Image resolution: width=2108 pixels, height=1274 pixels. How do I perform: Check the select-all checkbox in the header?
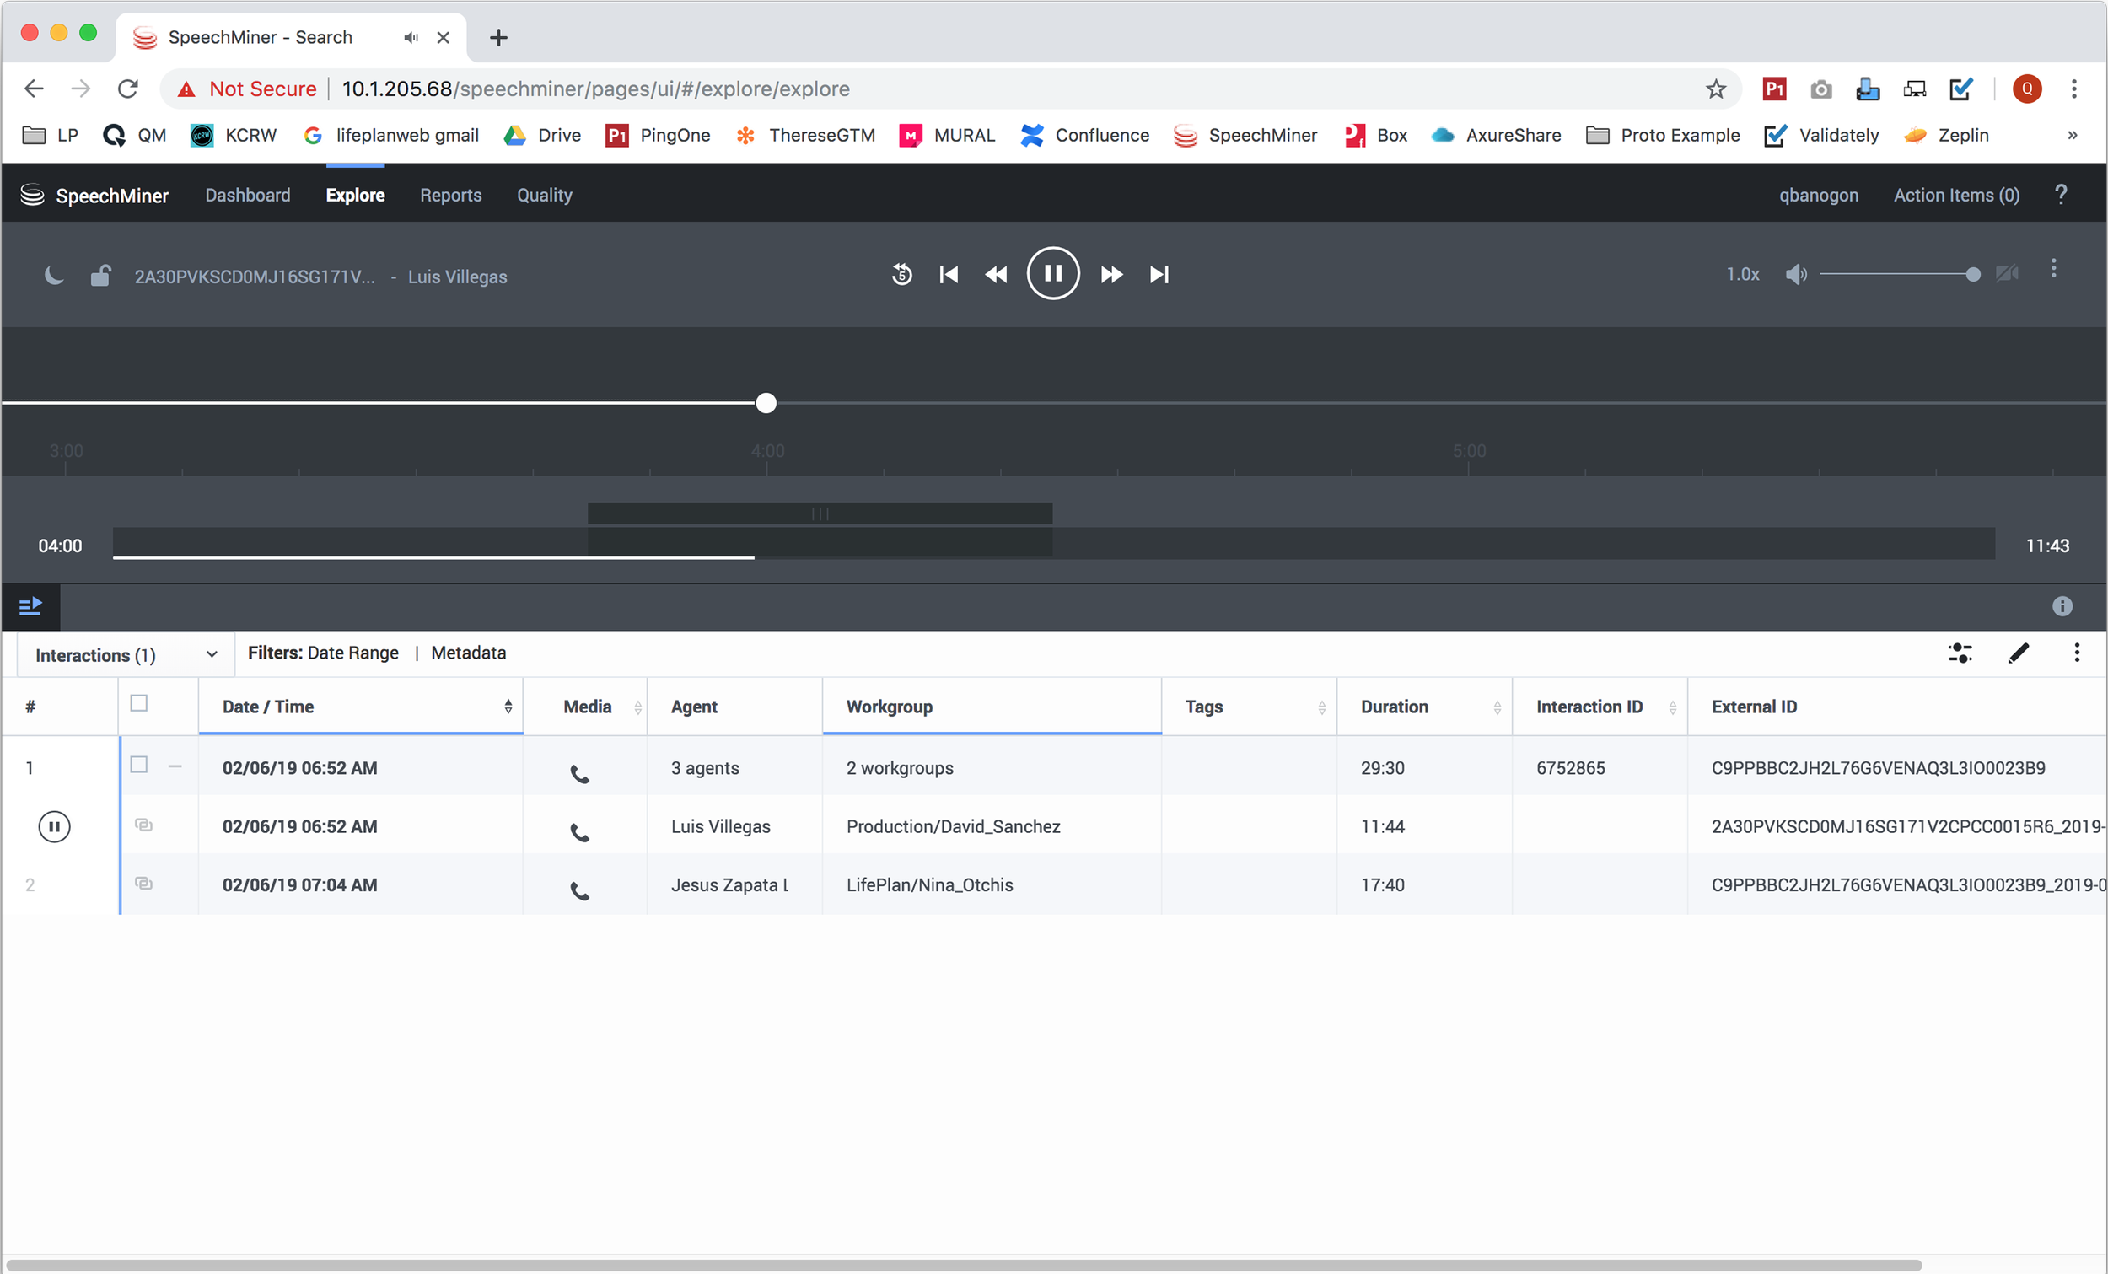138,703
